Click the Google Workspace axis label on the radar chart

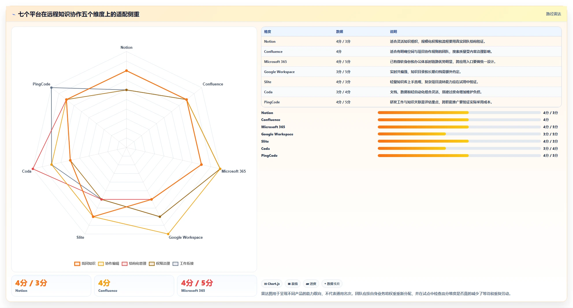point(186,237)
